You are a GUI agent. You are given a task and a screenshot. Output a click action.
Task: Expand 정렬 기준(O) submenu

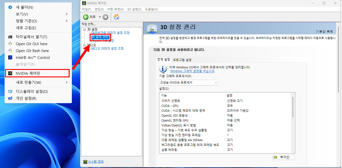tap(38, 21)
